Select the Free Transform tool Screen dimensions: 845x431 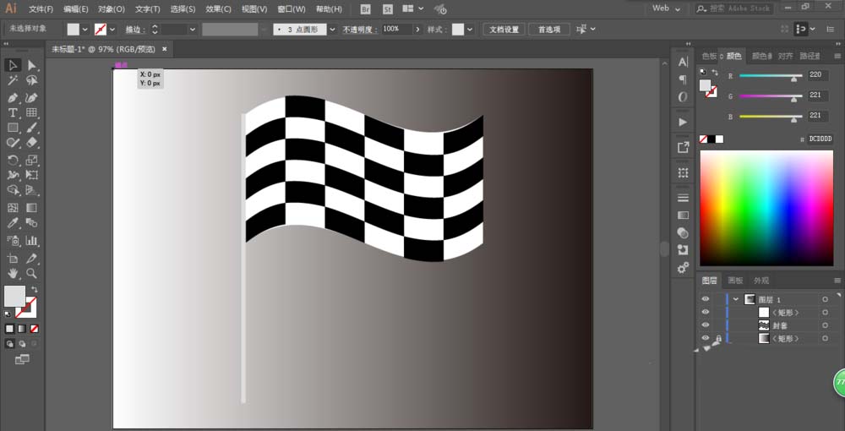[32, 175]
